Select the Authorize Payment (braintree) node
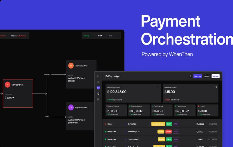Screen dimensions: 233x147 80,116
